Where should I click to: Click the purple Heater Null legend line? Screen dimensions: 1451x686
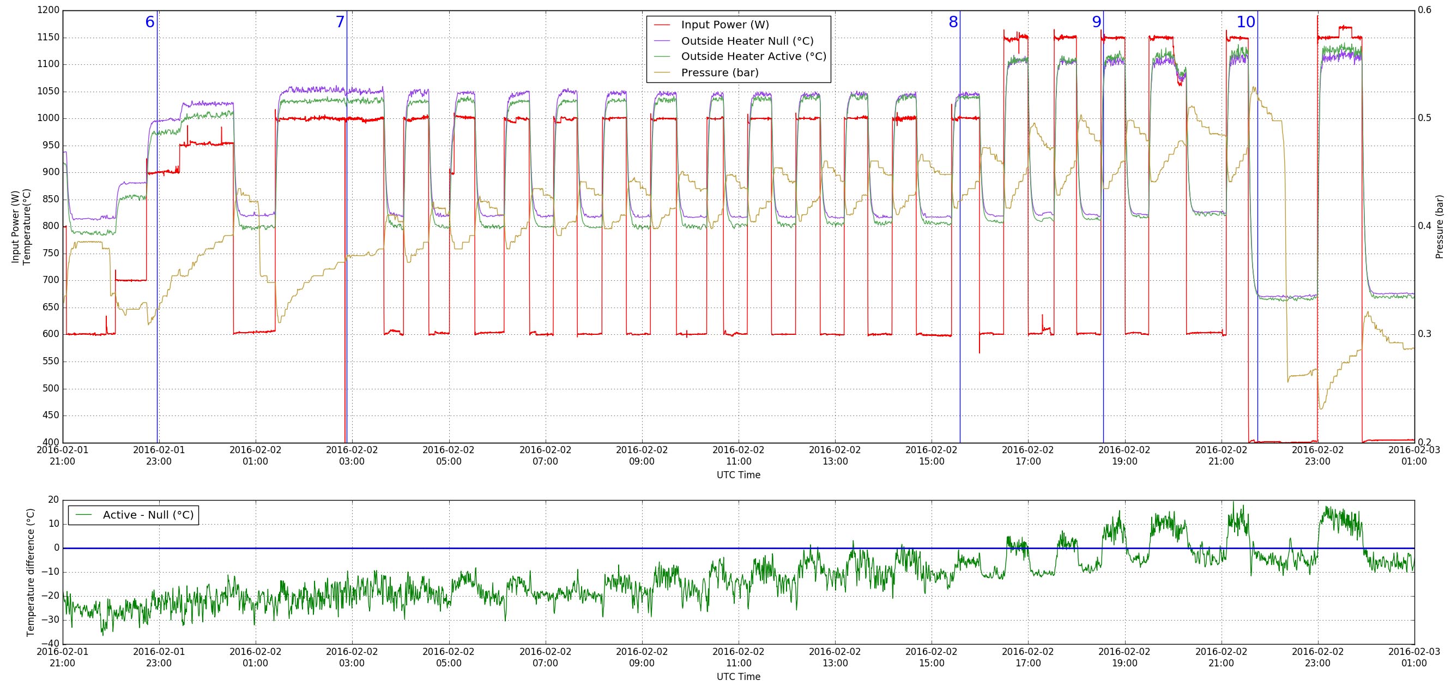coord(662,41)
